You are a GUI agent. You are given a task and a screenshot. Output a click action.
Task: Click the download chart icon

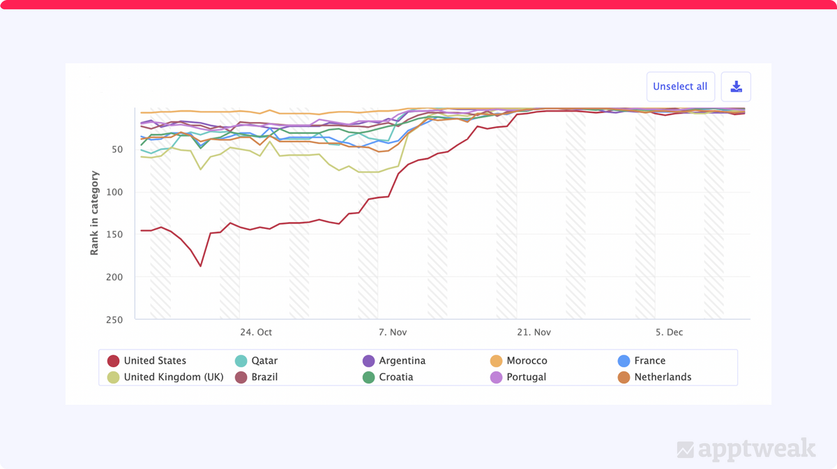tap(736, 87)
